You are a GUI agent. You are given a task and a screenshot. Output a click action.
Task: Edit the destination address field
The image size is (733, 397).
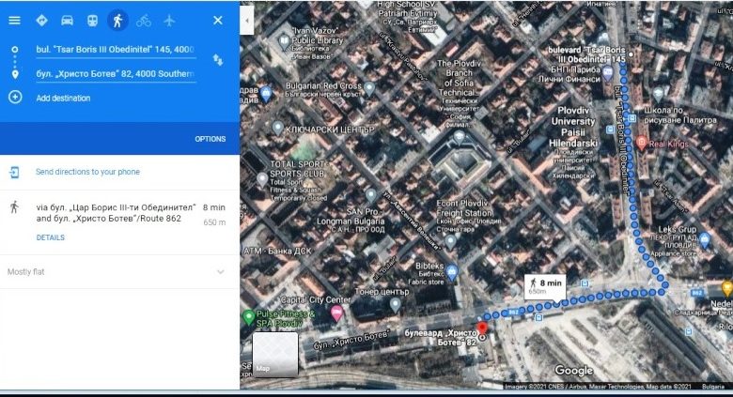(x=116, y=74)
